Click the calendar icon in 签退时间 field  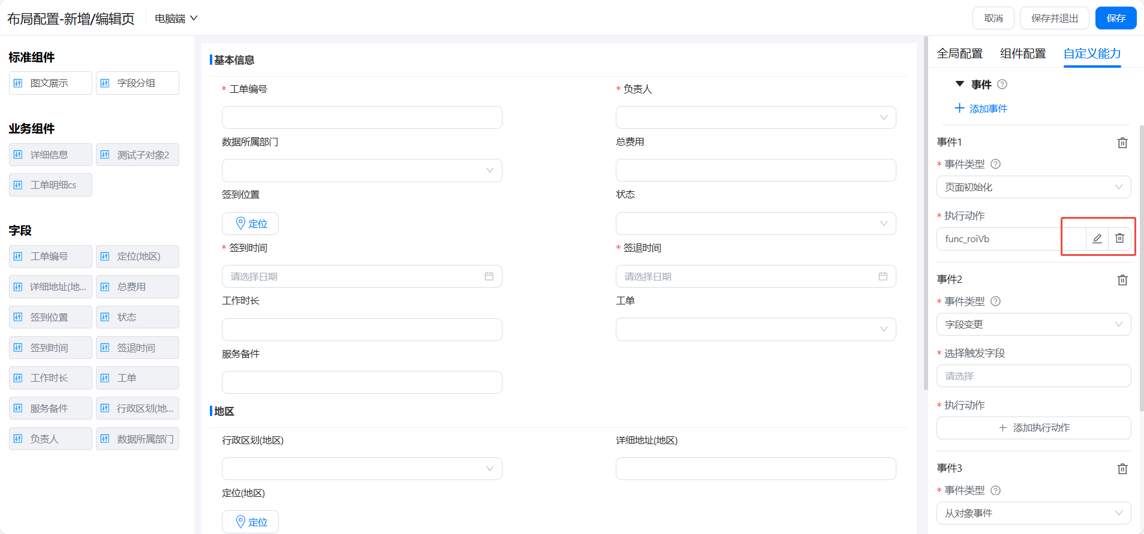(x=883, y=276)
